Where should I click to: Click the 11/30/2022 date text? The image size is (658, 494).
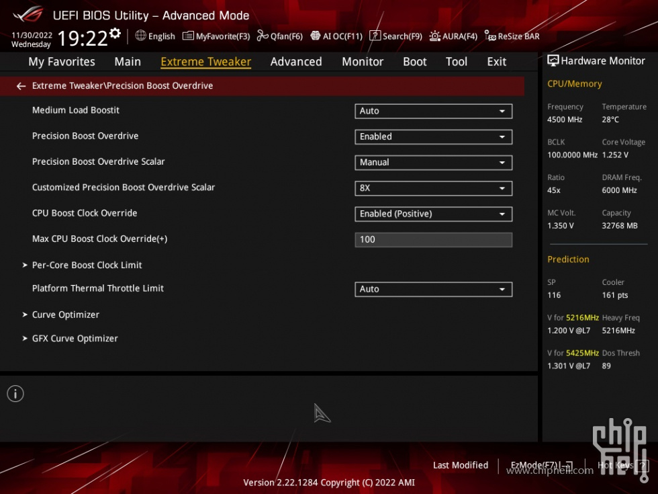(32, 35)
